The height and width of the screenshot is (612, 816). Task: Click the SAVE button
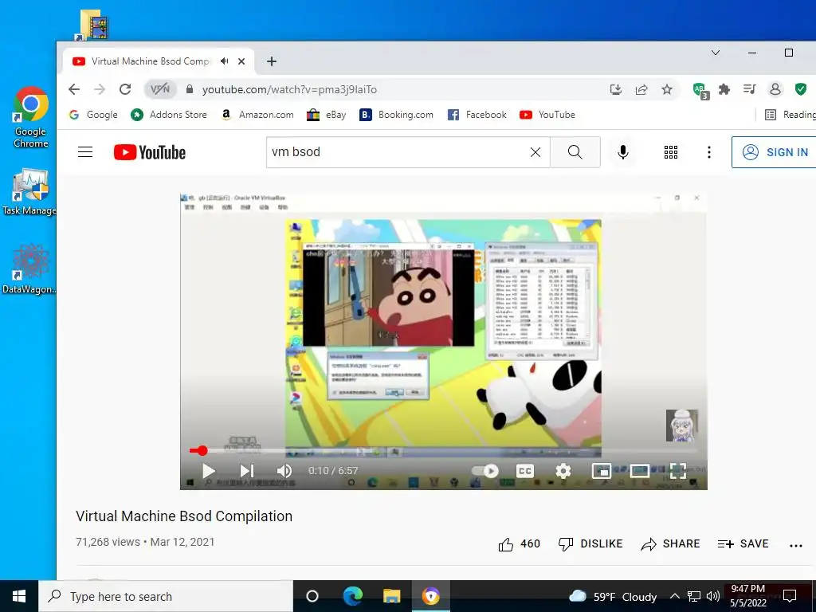743,543
